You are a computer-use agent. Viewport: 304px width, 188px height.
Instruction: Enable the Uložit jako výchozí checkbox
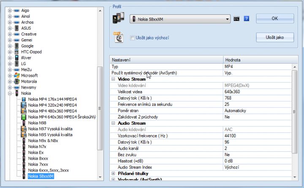(x=133, y=38)
